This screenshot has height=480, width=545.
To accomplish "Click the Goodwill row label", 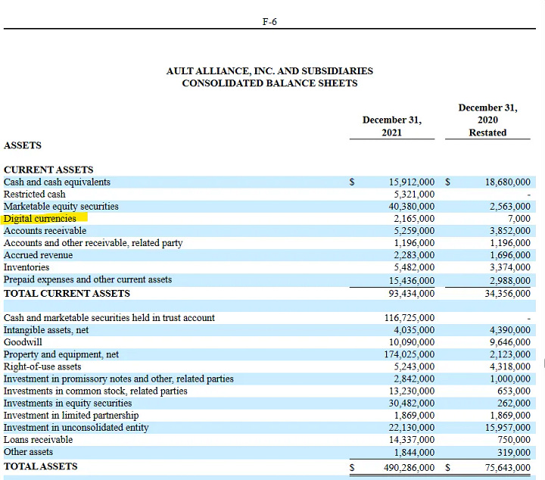I will [23, 342].
